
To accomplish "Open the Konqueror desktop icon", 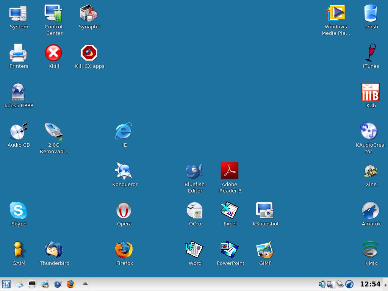I will [x=124, y=171].
